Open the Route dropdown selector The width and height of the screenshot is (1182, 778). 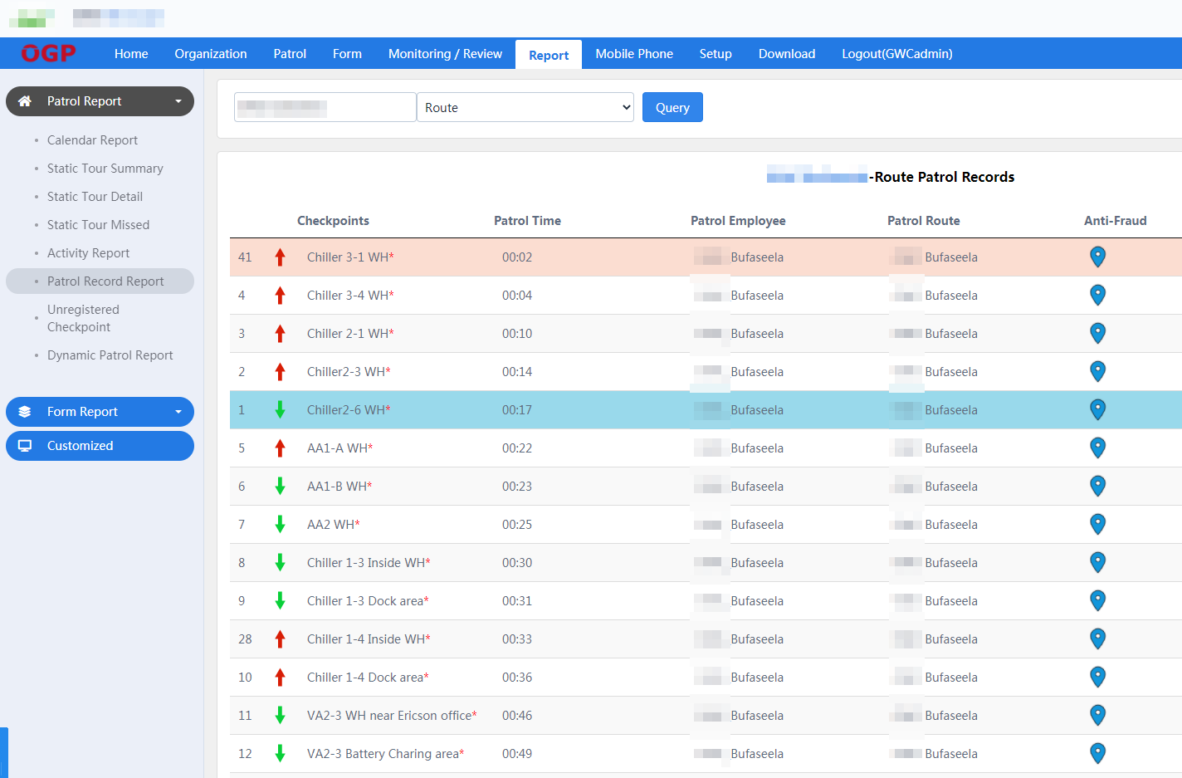coord(525,108)
